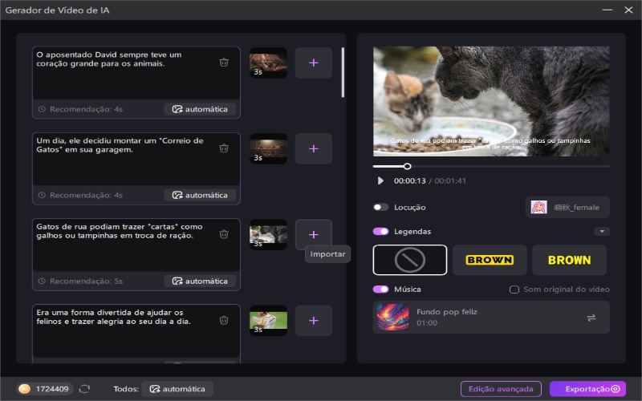Open Edição avançada
The height and width of the screenshot is (401, 642).
[501, 389]
